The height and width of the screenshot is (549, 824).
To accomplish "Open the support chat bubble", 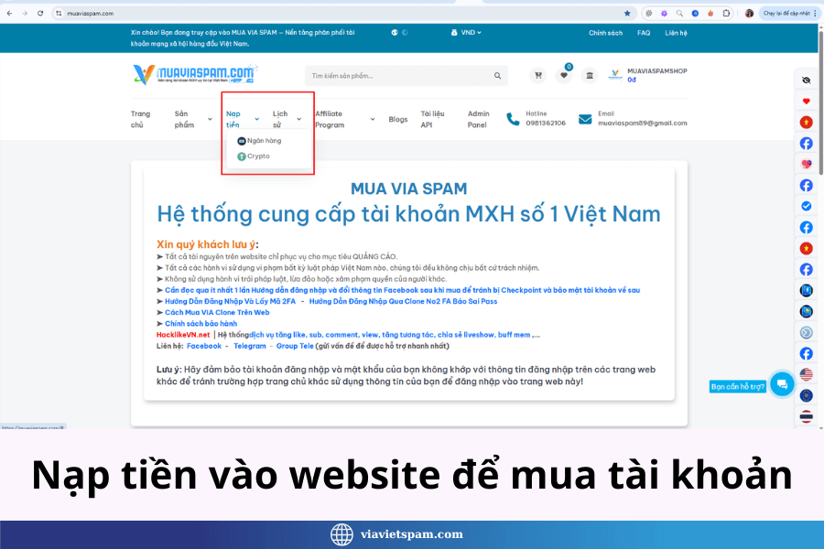I will [781, 385].
